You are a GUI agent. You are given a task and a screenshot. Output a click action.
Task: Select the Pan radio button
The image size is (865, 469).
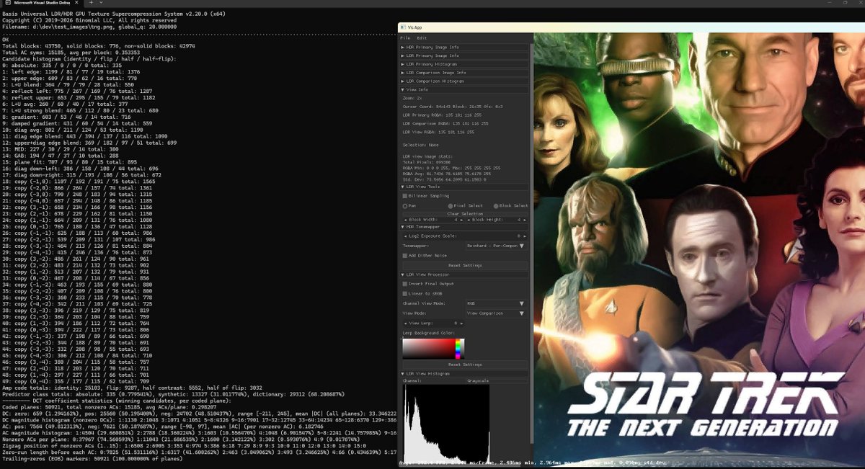[404, 205]
